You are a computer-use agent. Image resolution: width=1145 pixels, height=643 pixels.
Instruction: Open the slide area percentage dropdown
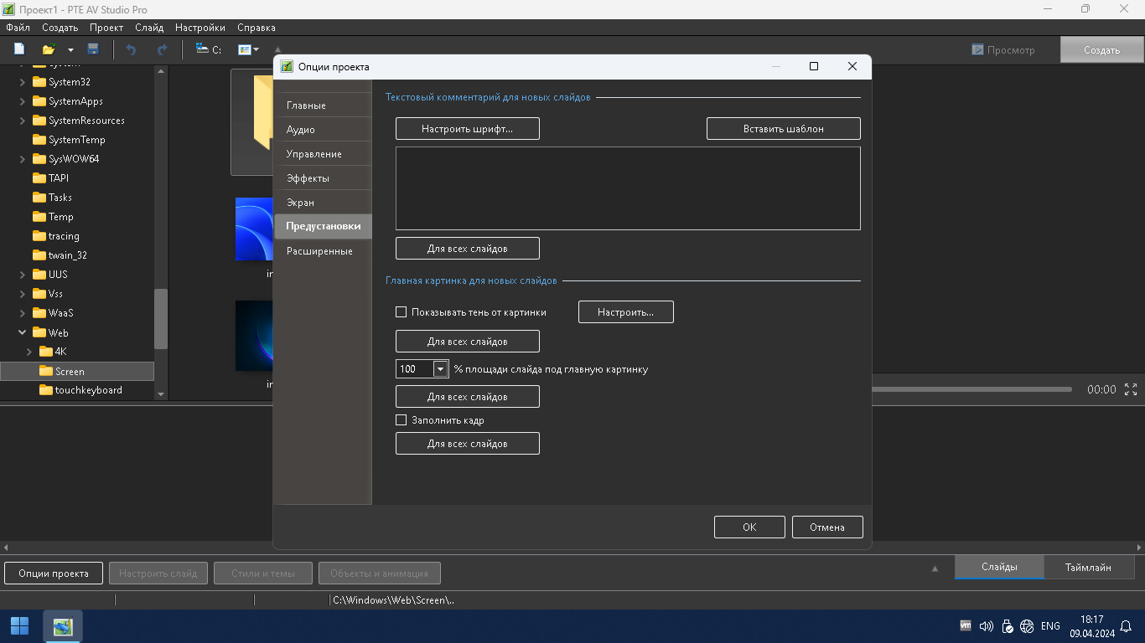tap(441, 369)
